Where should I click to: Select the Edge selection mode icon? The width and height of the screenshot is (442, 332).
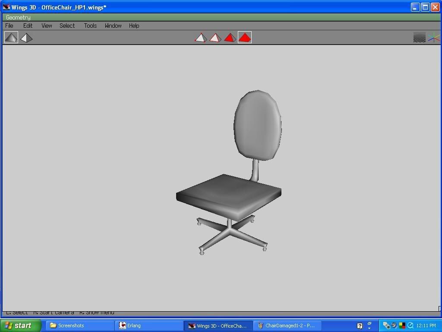coord(215,38)
